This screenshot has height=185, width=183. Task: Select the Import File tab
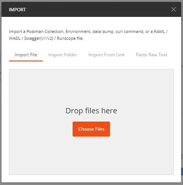[26, 55]
